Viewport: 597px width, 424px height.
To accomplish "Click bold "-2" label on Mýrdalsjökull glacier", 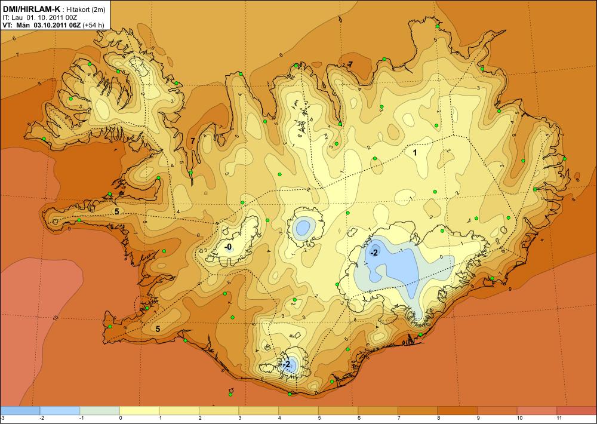I will pos(286,364).
